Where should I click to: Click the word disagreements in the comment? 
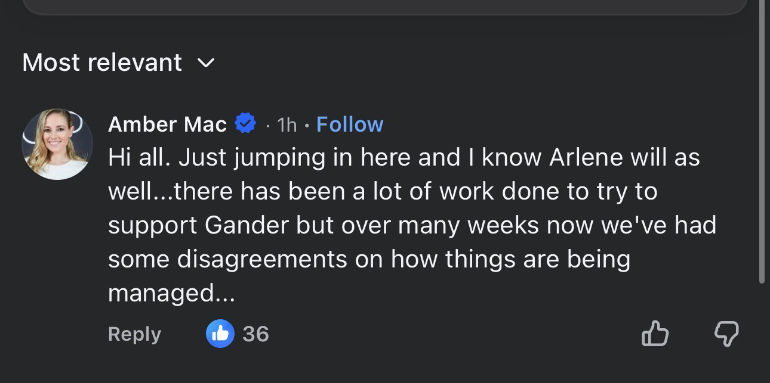[x=262, y=260]
